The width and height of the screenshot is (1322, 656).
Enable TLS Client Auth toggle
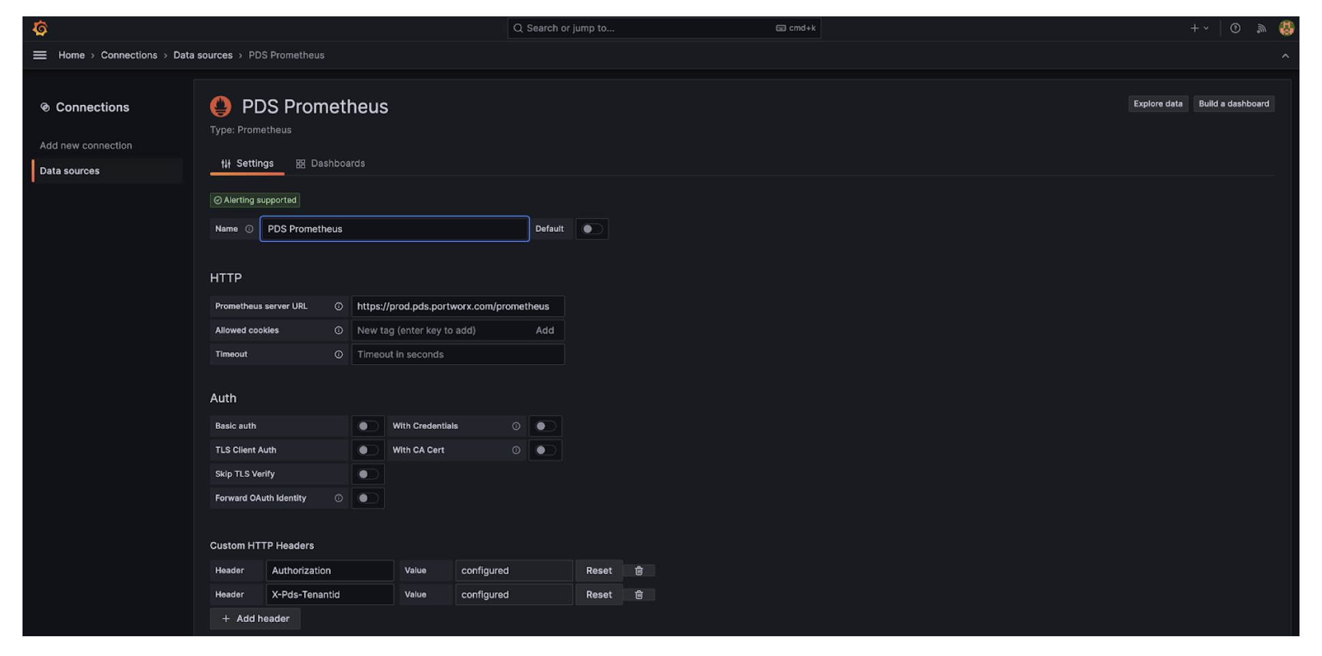(x=368, y=450)
